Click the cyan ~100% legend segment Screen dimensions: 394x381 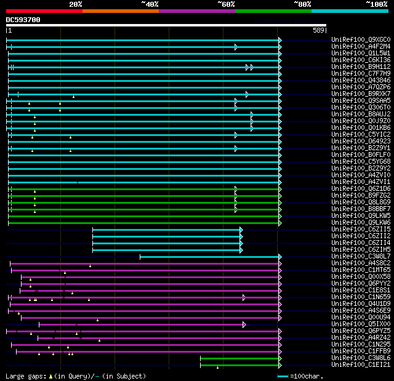click(x=350, y=11)
